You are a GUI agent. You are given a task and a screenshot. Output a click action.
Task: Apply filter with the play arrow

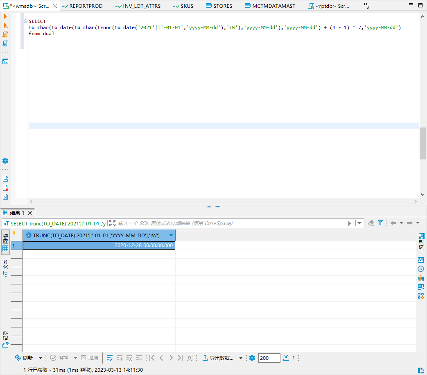(350, 223)
